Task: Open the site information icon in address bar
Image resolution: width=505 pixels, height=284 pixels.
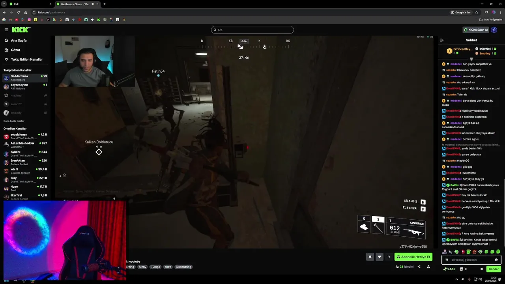Action: [x=34, y=12]
